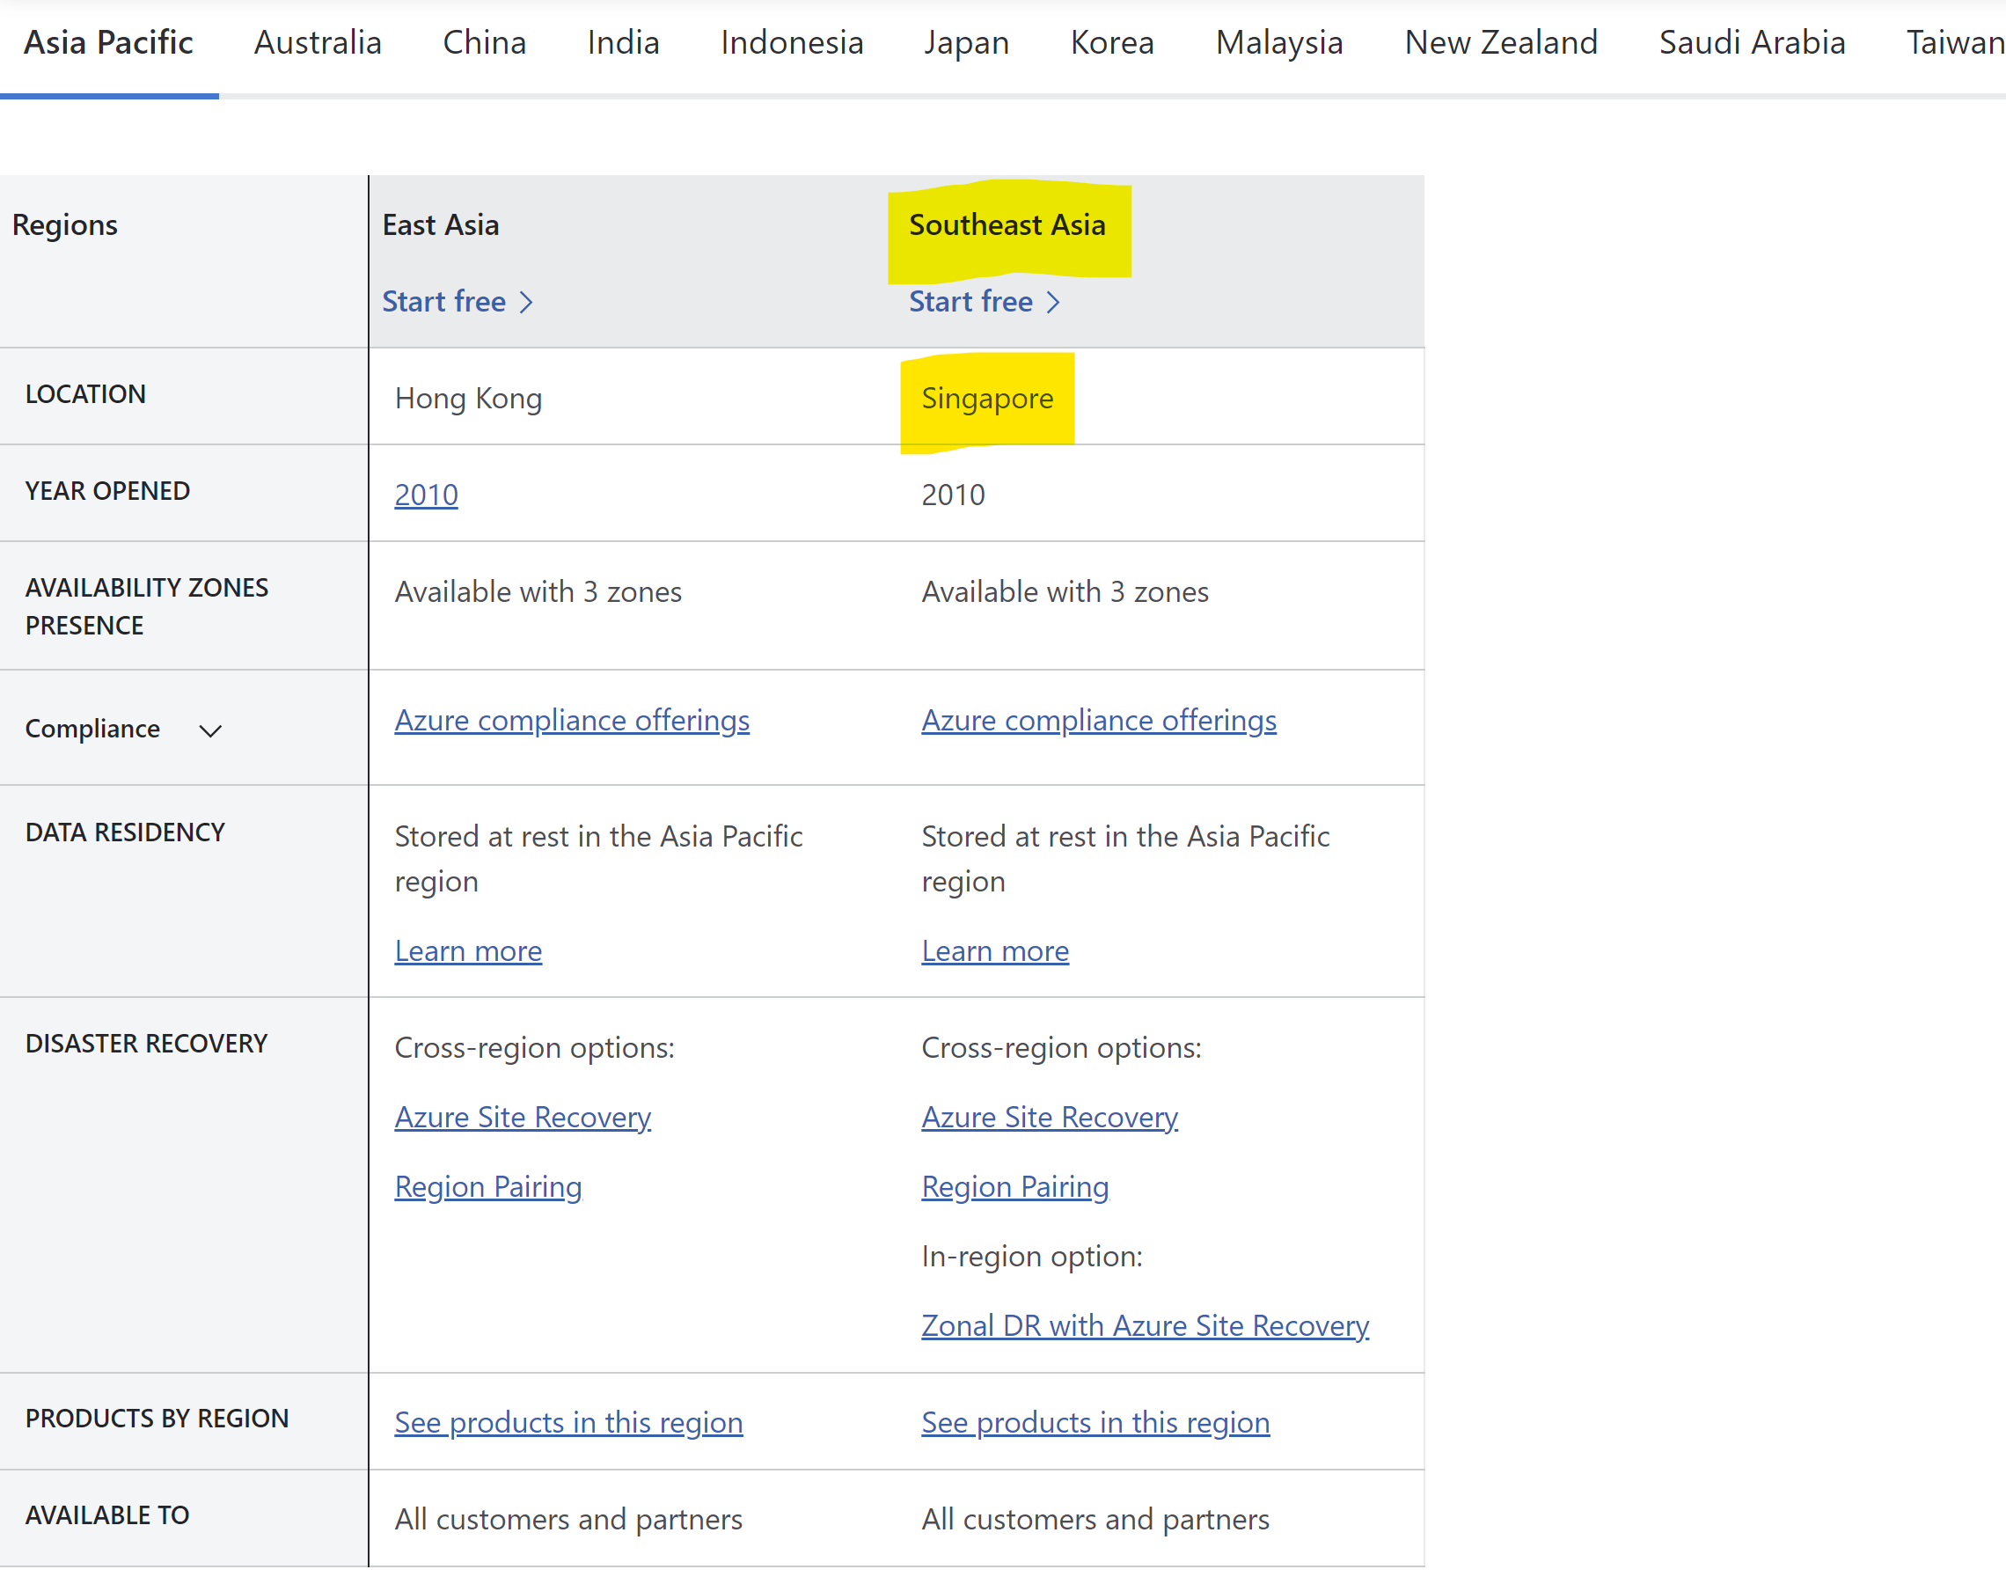
Task: Click the Southeast Asia 2010 year text
Action: click(952, 495)
